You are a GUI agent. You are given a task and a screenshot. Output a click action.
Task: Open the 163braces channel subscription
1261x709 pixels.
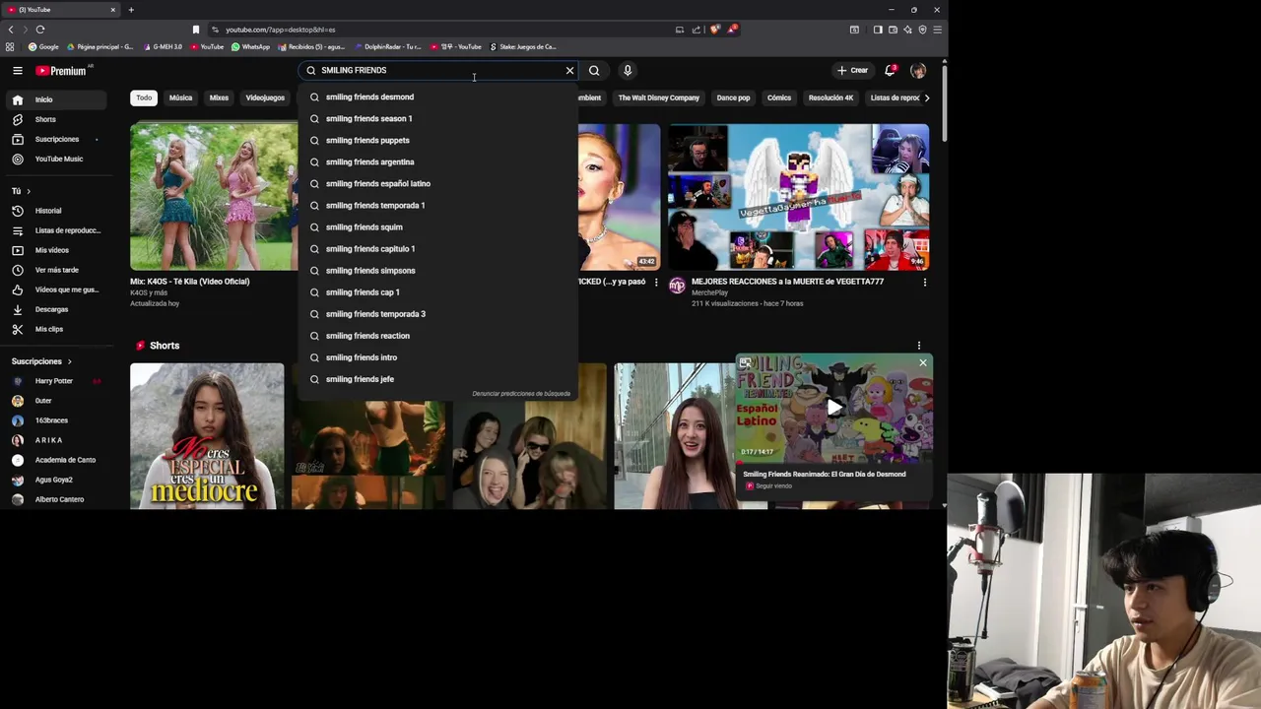coord(55,420)
